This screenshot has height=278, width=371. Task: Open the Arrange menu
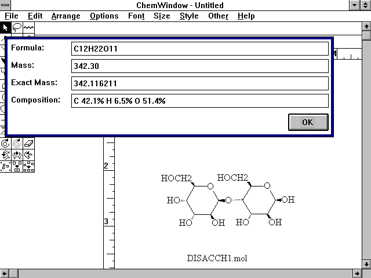tap(66, 16)
